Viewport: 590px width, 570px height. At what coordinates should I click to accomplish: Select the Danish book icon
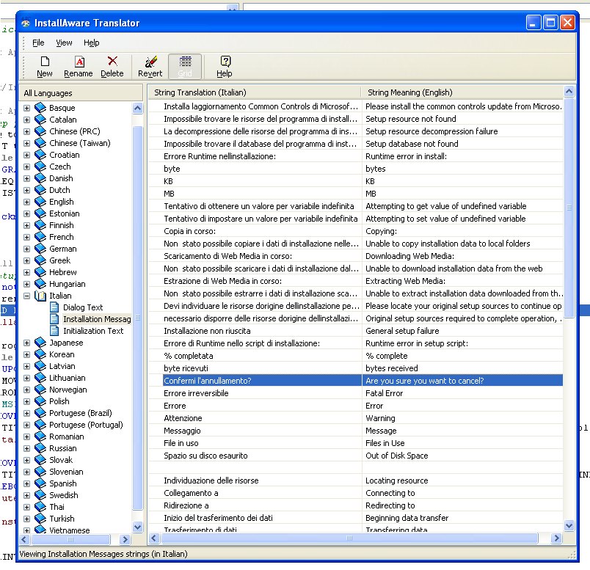tap(40, 178)
